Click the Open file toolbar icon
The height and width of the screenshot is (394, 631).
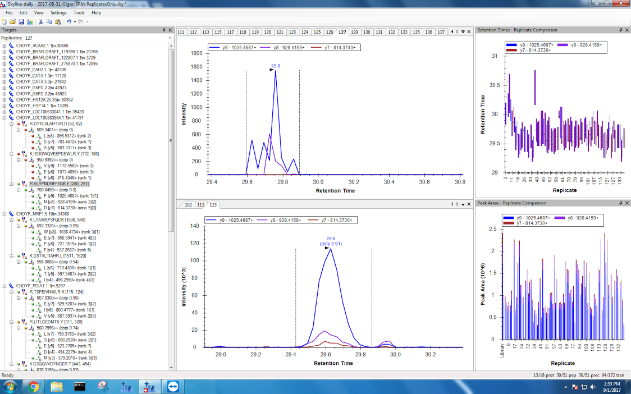[12, 21]
